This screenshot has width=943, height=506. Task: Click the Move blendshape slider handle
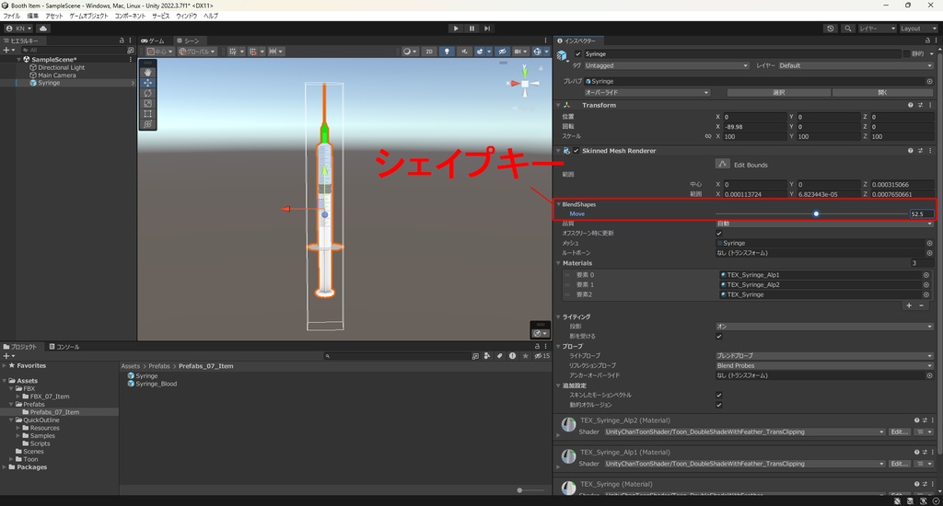[x=816, y=214]
